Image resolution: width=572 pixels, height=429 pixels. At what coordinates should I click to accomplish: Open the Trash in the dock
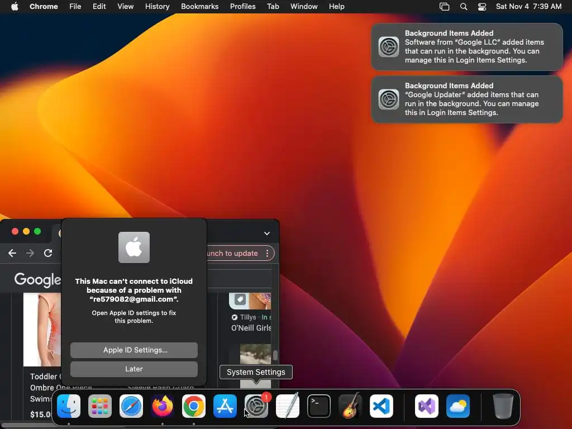(503, 406)
